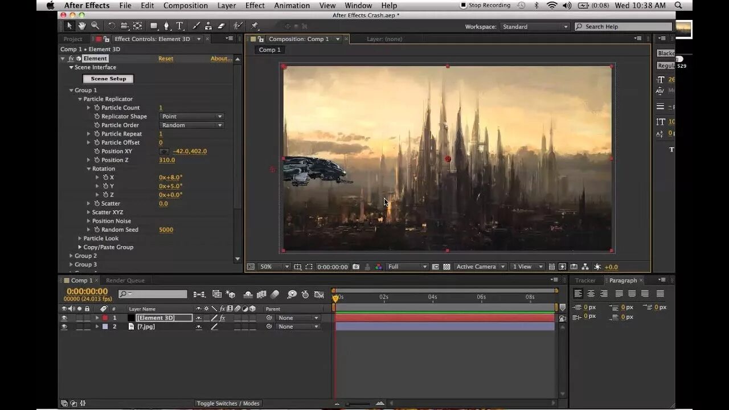
Task: Select the Clone Stamp tool
Action: click(208, 26)
